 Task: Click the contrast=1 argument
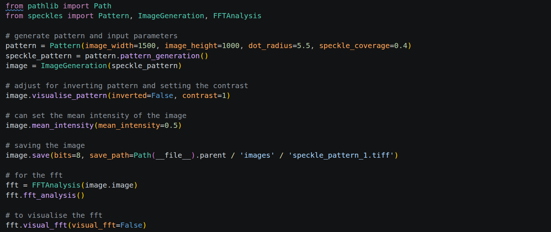click(x=204, y=96)
